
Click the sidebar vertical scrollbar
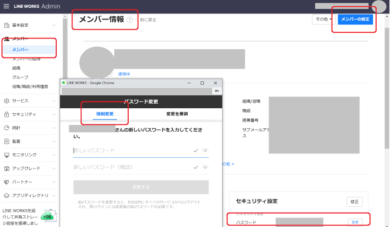65,50
